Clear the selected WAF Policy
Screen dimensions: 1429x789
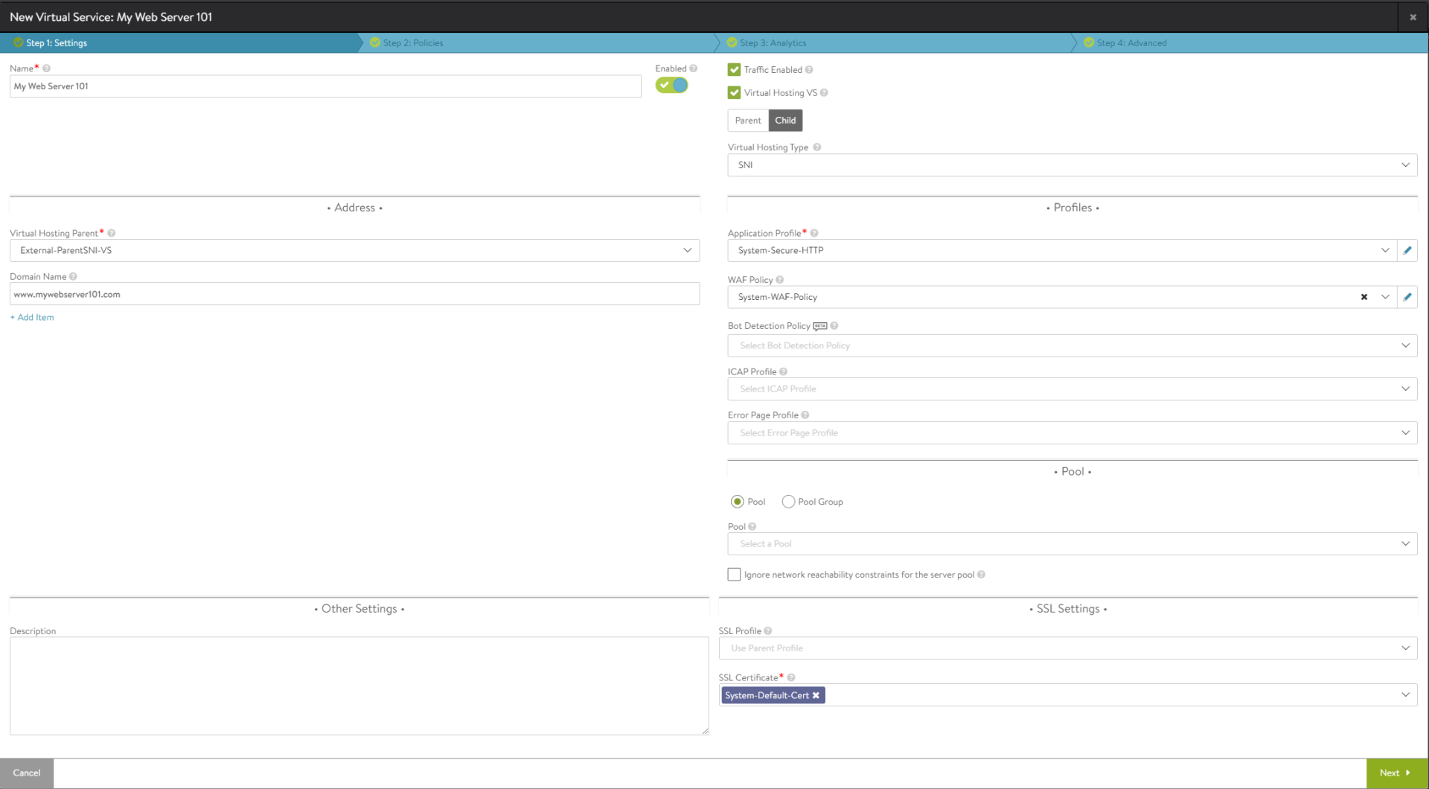click(x=1365, y=296)
